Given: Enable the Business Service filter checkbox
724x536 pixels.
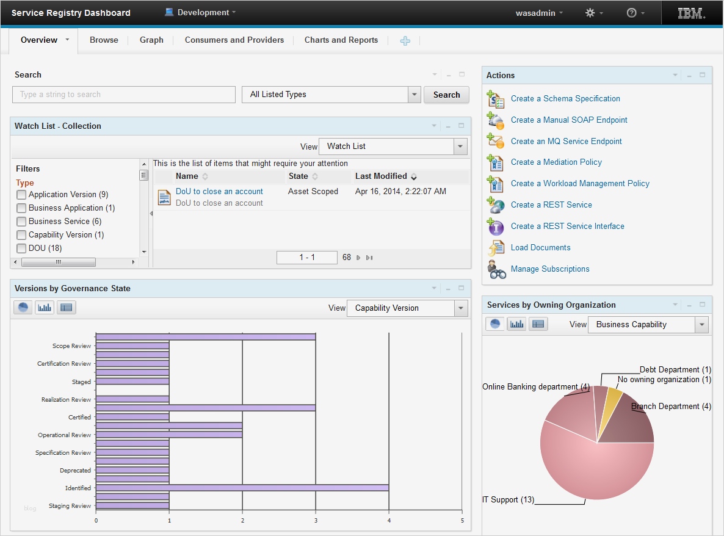Looking at the screenshot, I should (x=21, y=222).
